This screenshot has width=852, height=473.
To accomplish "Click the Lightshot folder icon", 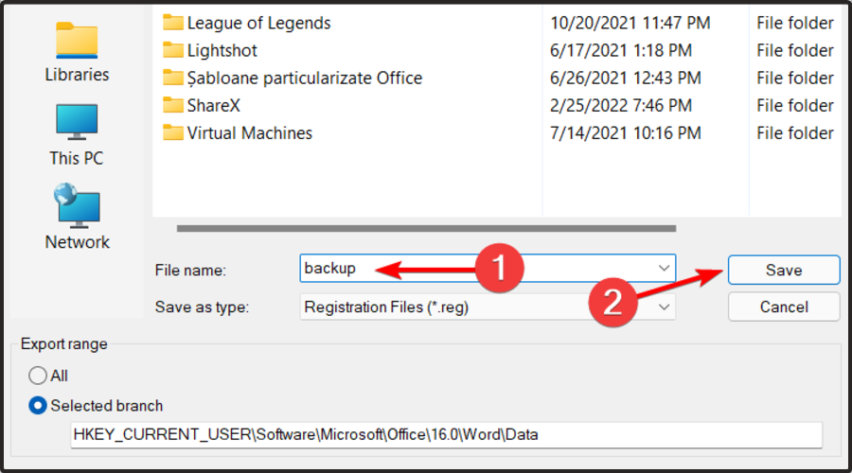I will pyautogui.click(x=173, y=50).
